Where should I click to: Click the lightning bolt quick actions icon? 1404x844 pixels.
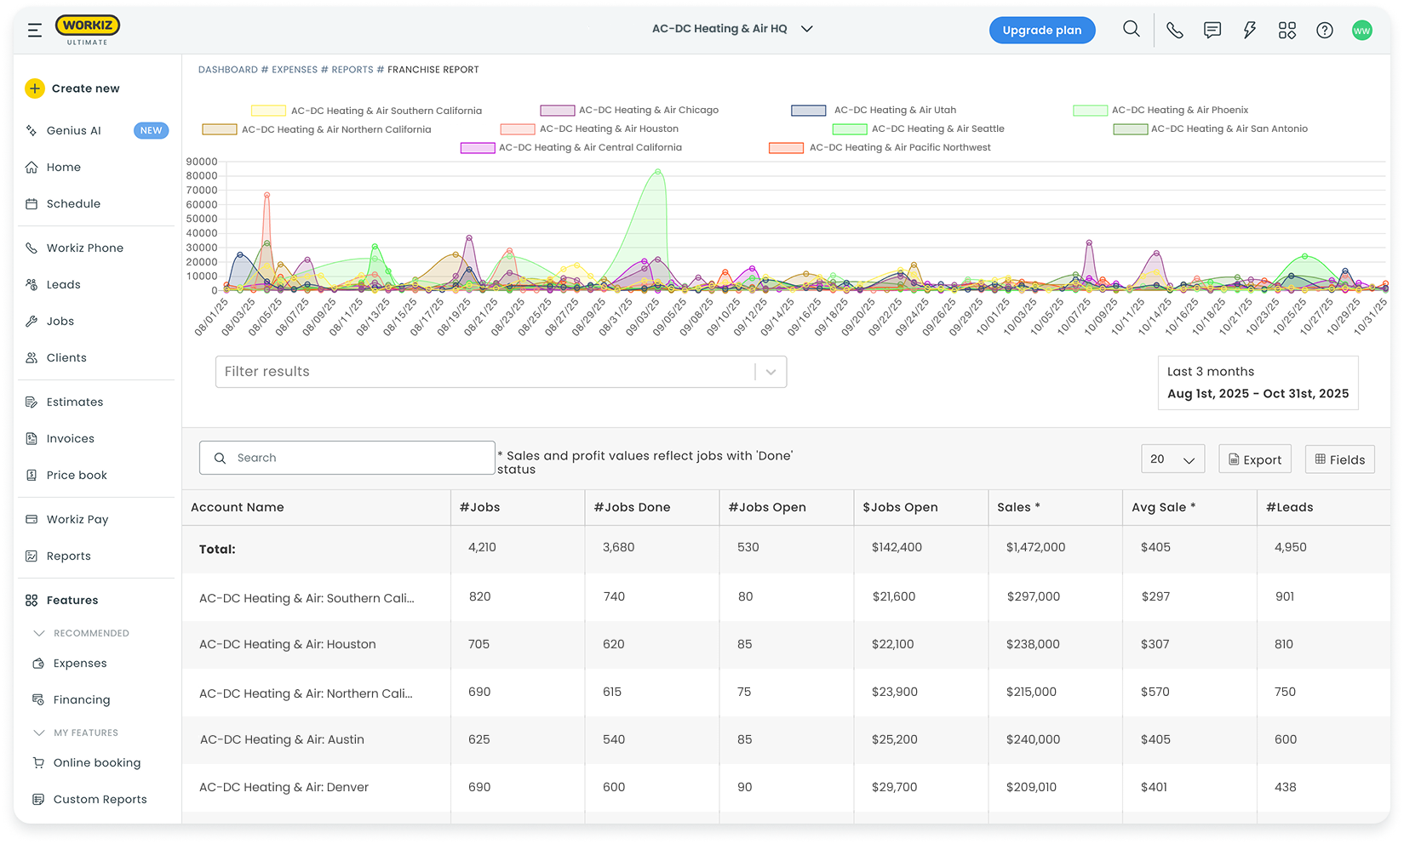(x=1249, y=31)
